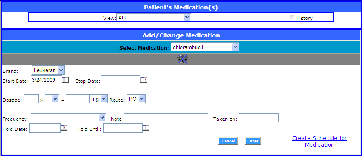This screenshot has width=362, height=156.
Task: Click the crossed-out tools icon in gray bar
Action: [182, 59]
